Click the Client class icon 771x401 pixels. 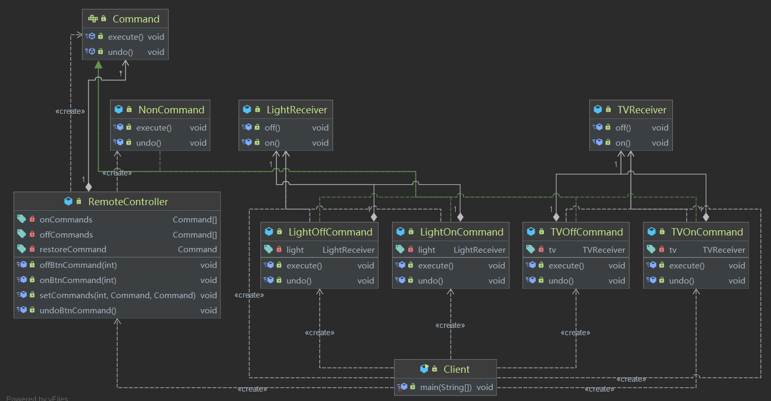(424, 369)
